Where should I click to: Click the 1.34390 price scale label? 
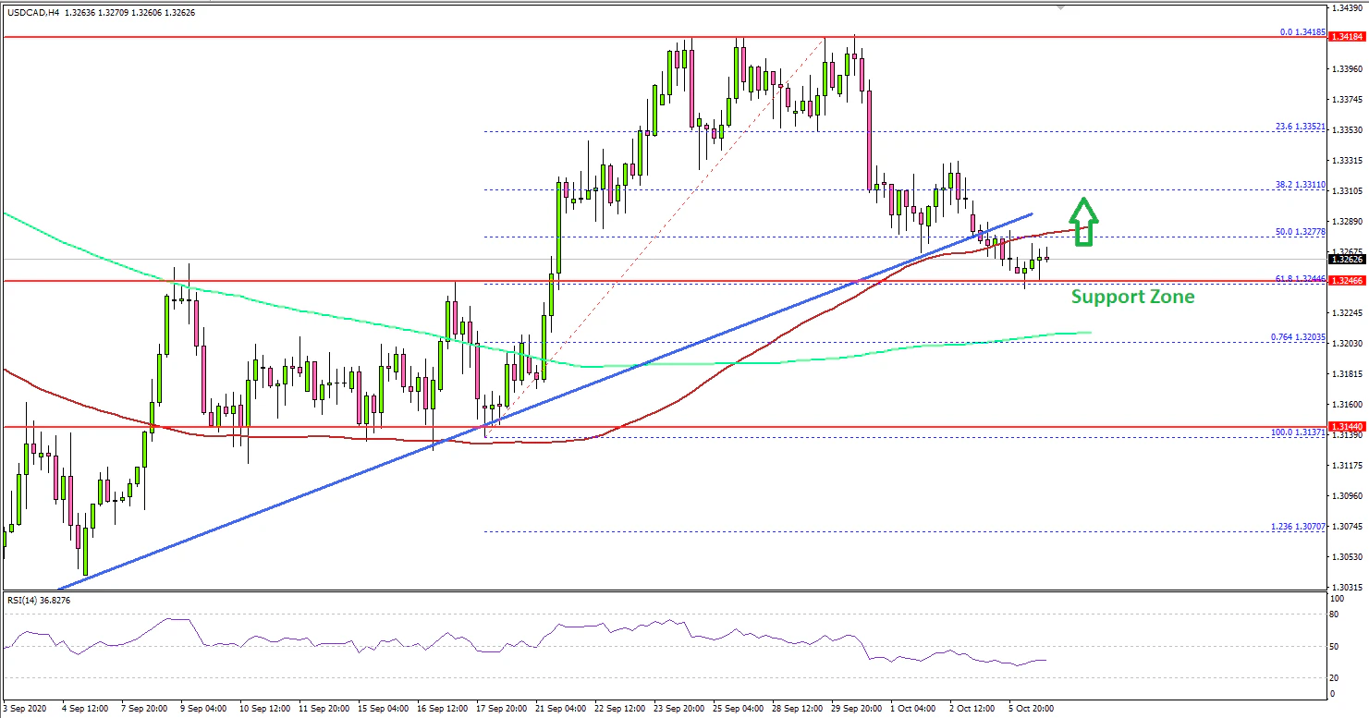pos(1349,7)
